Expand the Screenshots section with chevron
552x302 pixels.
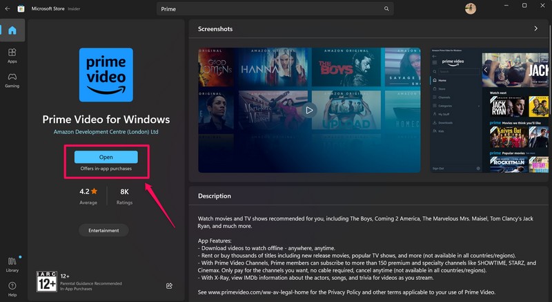535,29
